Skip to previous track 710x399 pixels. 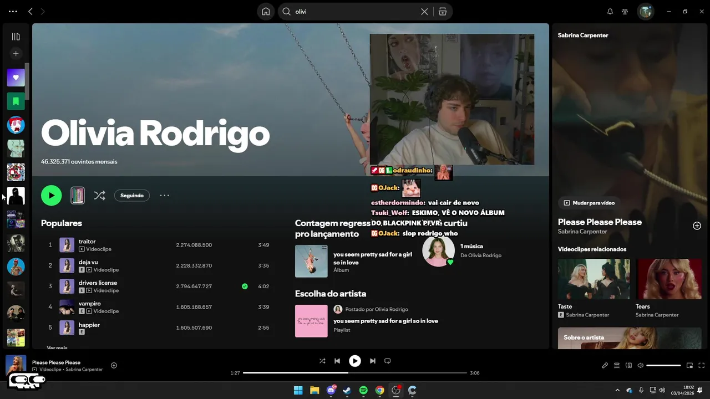(337, 361)
